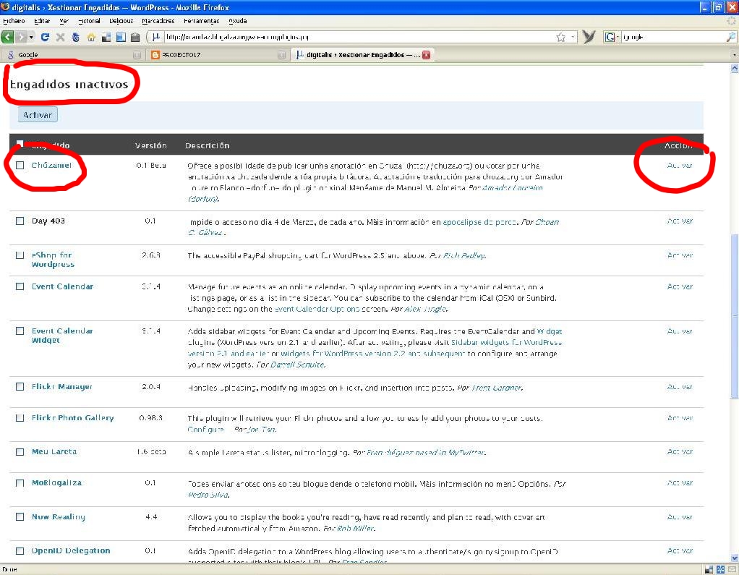Activate the Chuzame! plugin via Activar link
This screenshot has width=739, height=575.
coord(680,166)
